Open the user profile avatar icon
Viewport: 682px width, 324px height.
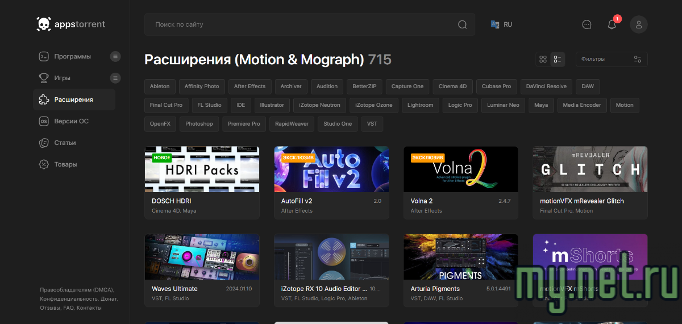(639, 24)
